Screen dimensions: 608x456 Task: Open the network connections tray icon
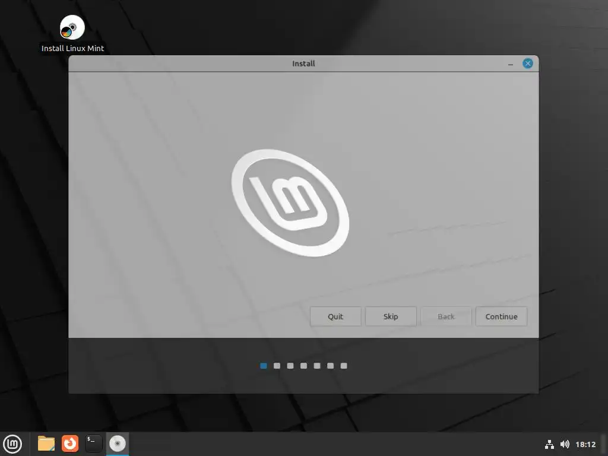click(x=549, y=444)
